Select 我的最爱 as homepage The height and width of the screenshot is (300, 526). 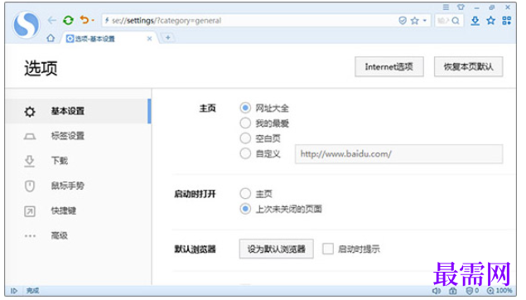pyautogui.click(x=245, y=123)
